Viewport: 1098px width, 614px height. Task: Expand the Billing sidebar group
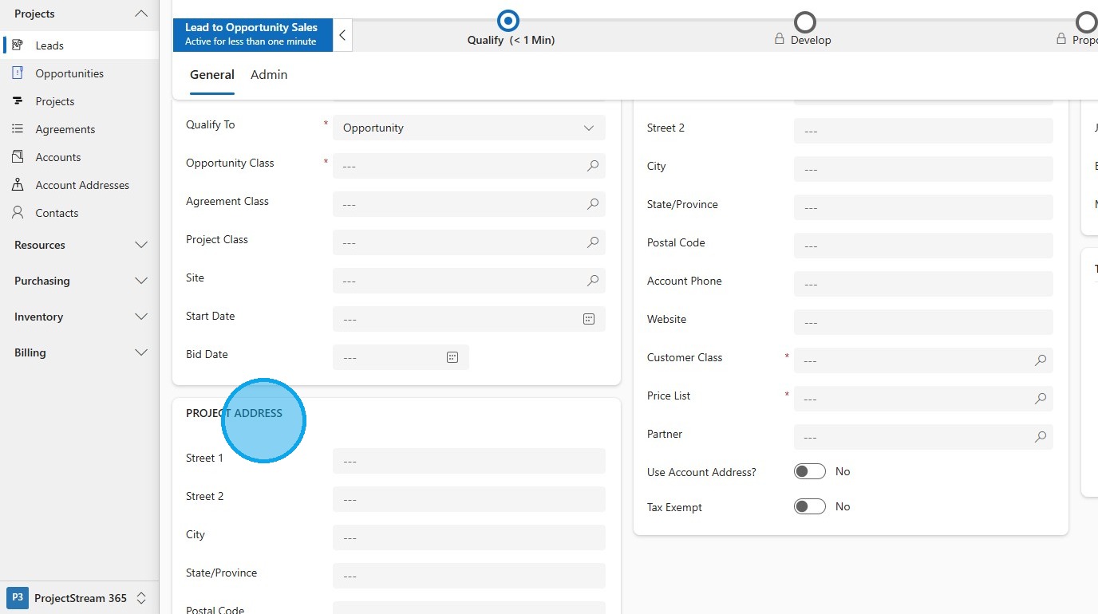[141, 352]
